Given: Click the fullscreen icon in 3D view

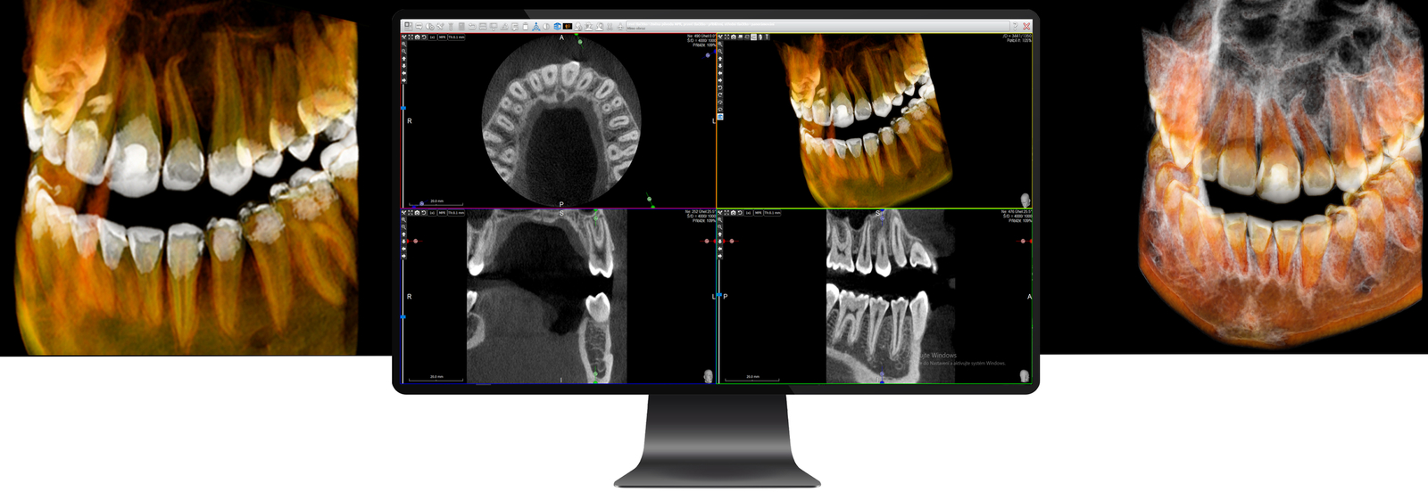Looking at the screenshot, I should pos(726,37).
